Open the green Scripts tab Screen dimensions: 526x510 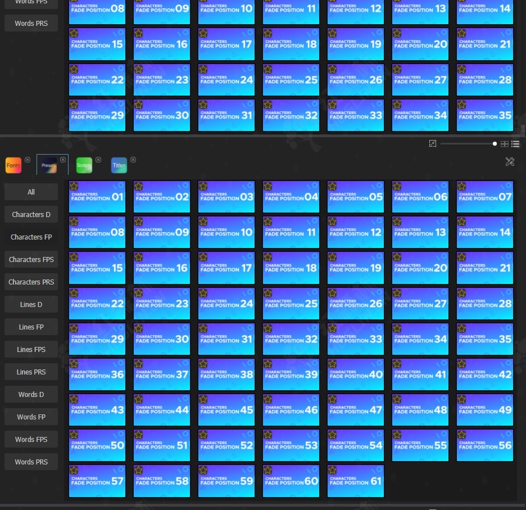click(x=84, y=165)
